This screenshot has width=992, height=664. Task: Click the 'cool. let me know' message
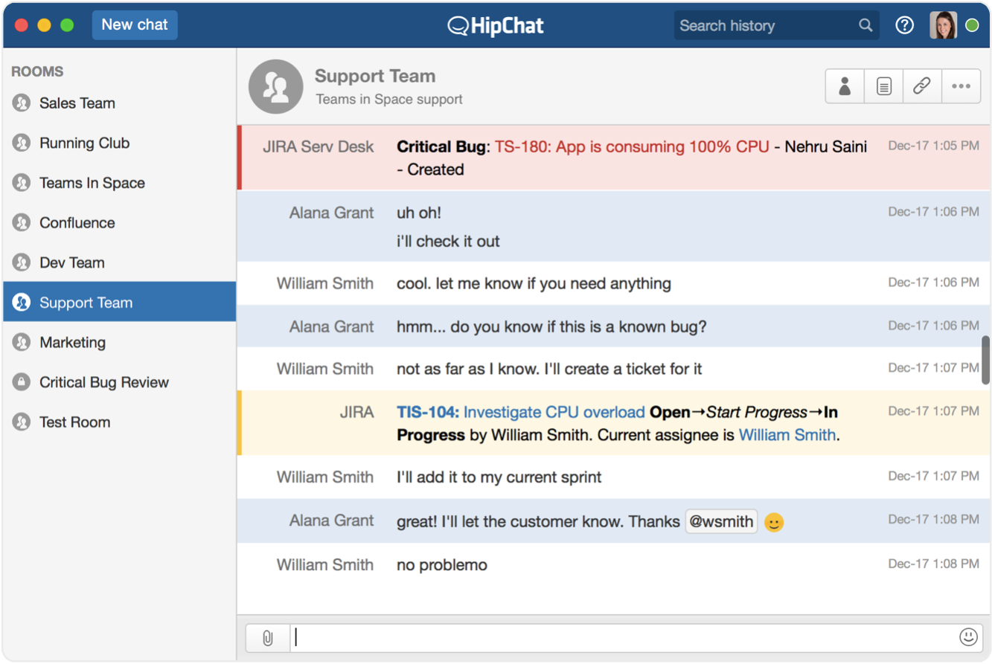(x=534, y=283)
